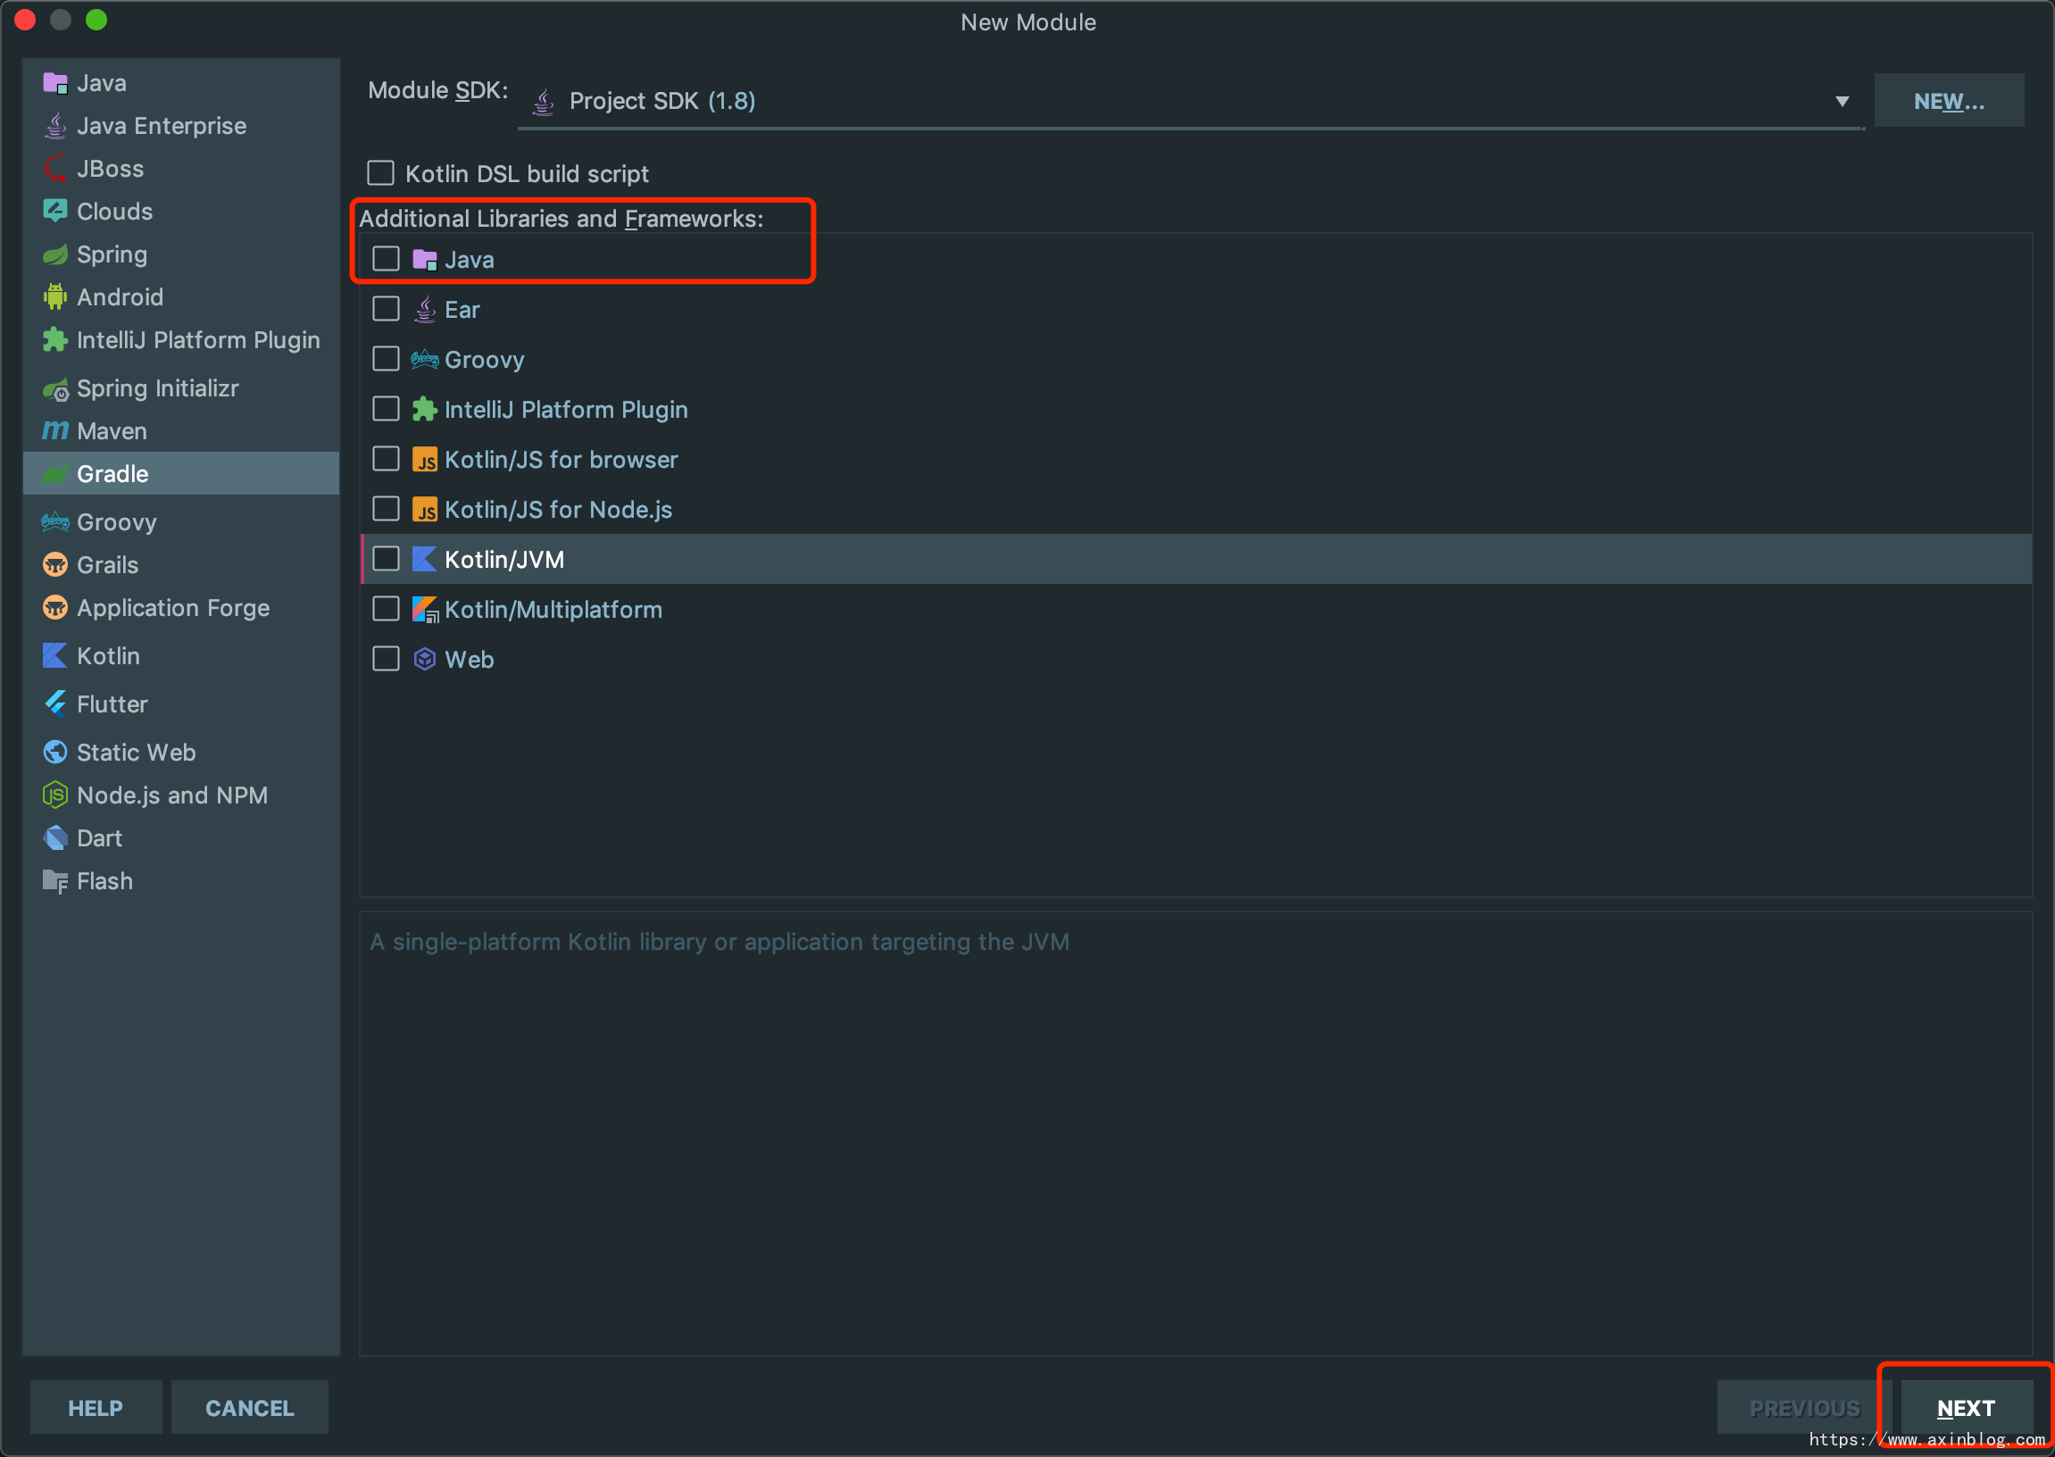Enable Kotlin/JS for browser checkbox

[x=386, y=459]
